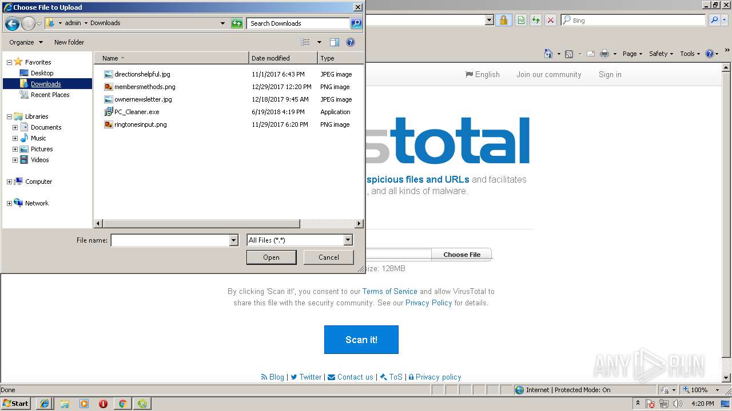Select the directionshelpful.jpg file

[x=142, y=74]
